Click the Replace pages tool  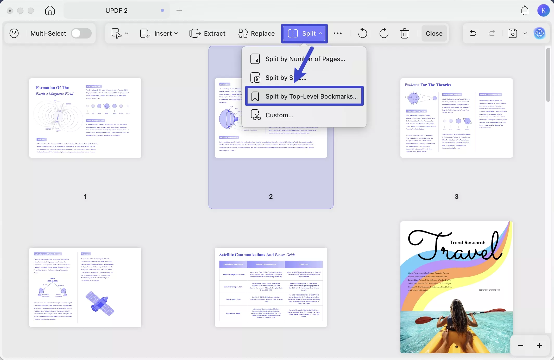pyautogui.click(x=256, y=34)
